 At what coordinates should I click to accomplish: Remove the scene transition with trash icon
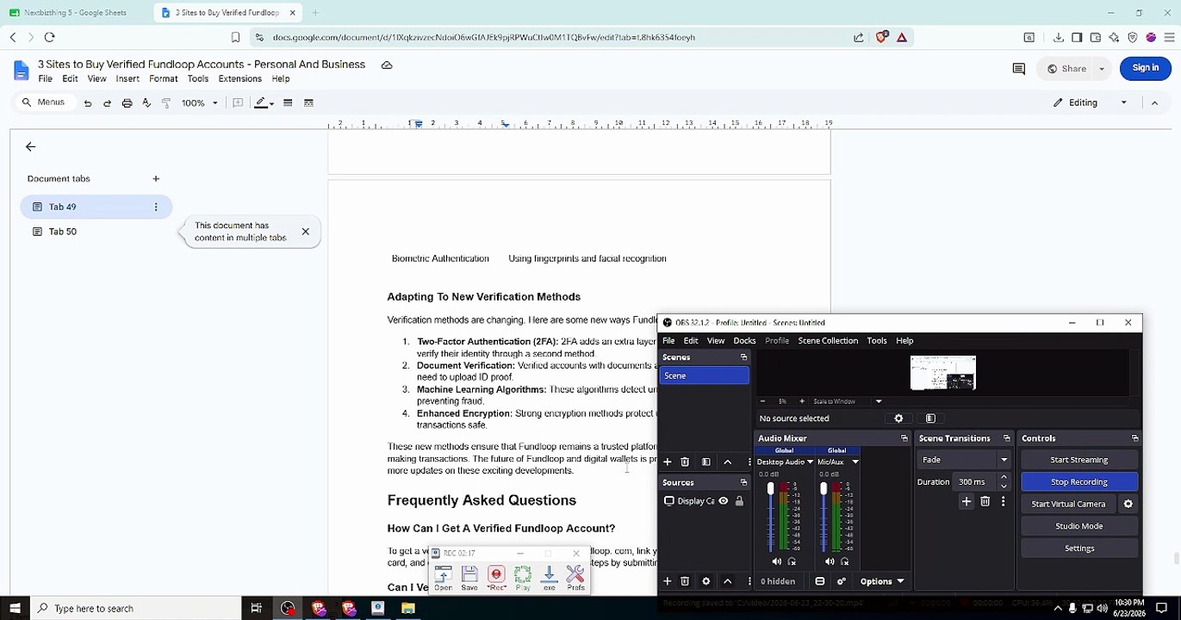pos(985,502)
